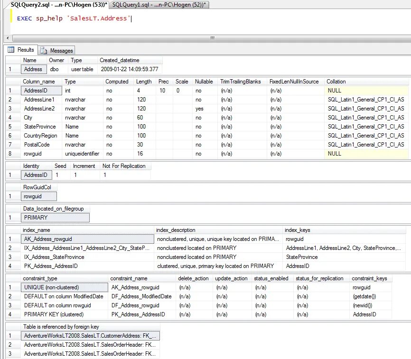
Task: Select the AddressID identity cell
Action: point(37,175)
